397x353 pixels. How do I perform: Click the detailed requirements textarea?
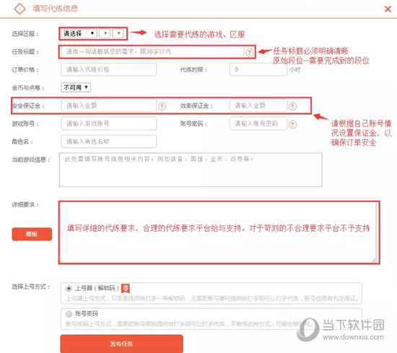218,232
